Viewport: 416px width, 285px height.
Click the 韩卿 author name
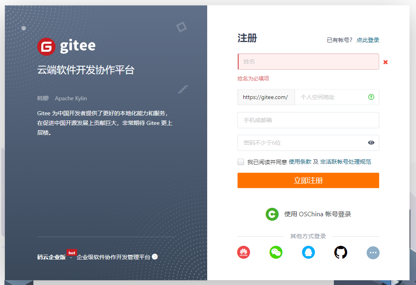(x=43, y=98)
